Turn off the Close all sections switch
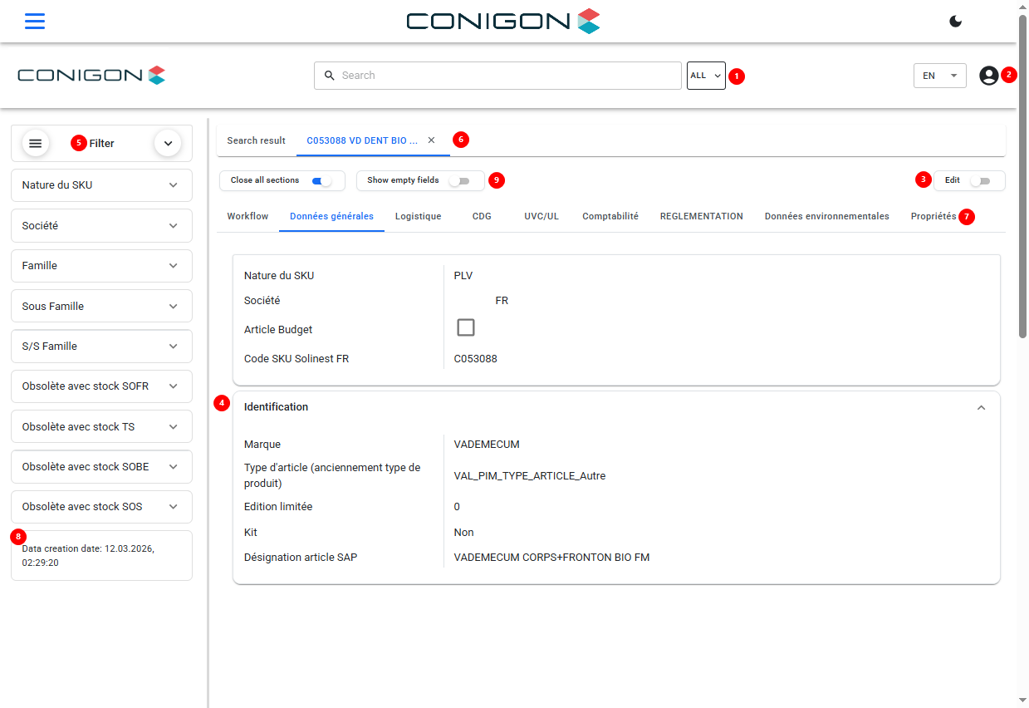This screenshot has height=708, width=1029. (321, 180)
